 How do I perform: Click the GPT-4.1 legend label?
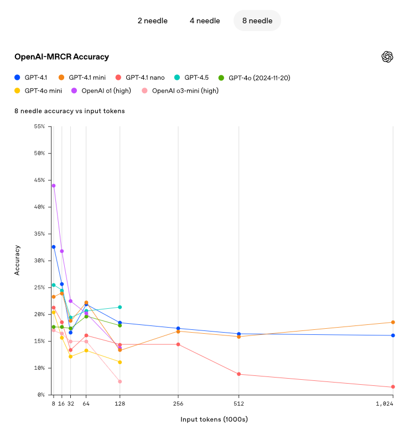point(36,78)
